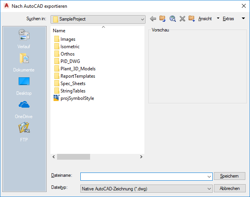Open Verlauf (History) in places sidebar
Viewport: 250px width, 197px height.
(x=24, y=39)
